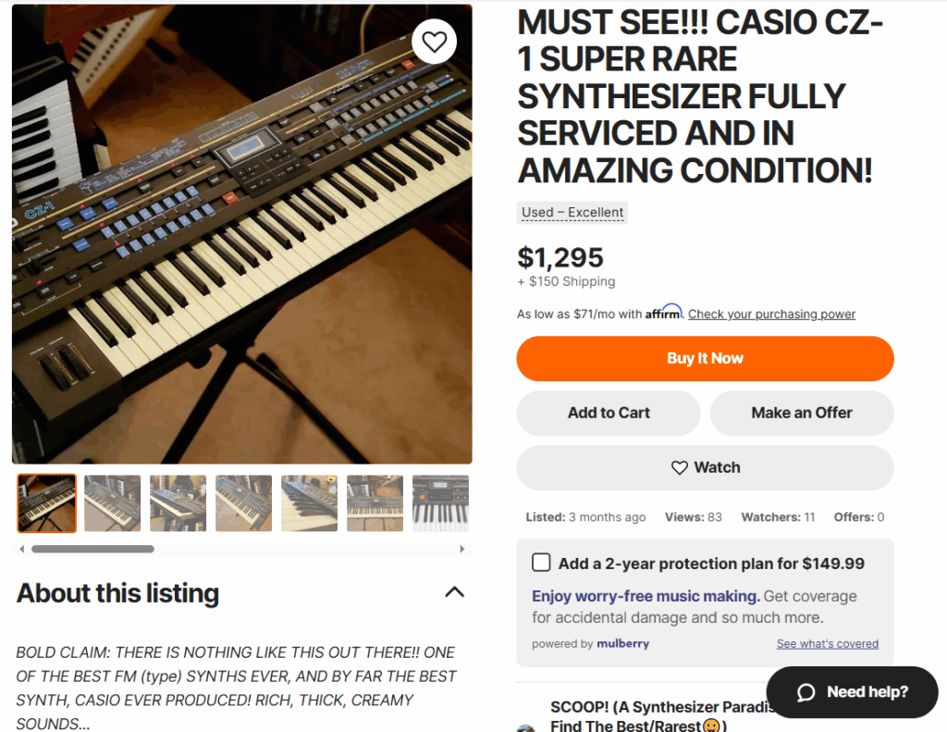Click the heart favorite icon on photo
Image resolution: width=947 pixels, height=732 pixels.
(435, 41)
